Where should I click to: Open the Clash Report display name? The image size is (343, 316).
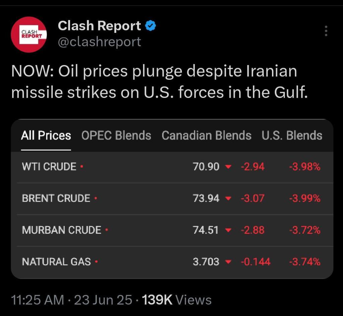(x=99, y=25)
